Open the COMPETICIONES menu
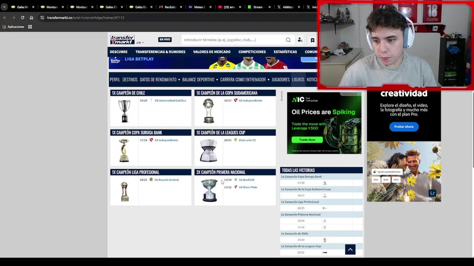Screen dimensions: 474x266 [252, 52]
